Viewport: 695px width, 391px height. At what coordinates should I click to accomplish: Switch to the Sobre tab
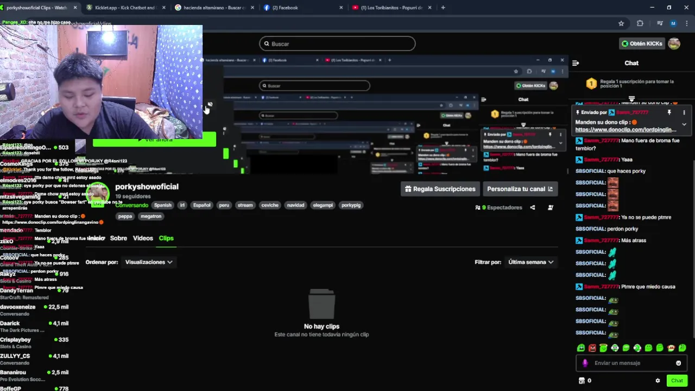pos(118,238)
